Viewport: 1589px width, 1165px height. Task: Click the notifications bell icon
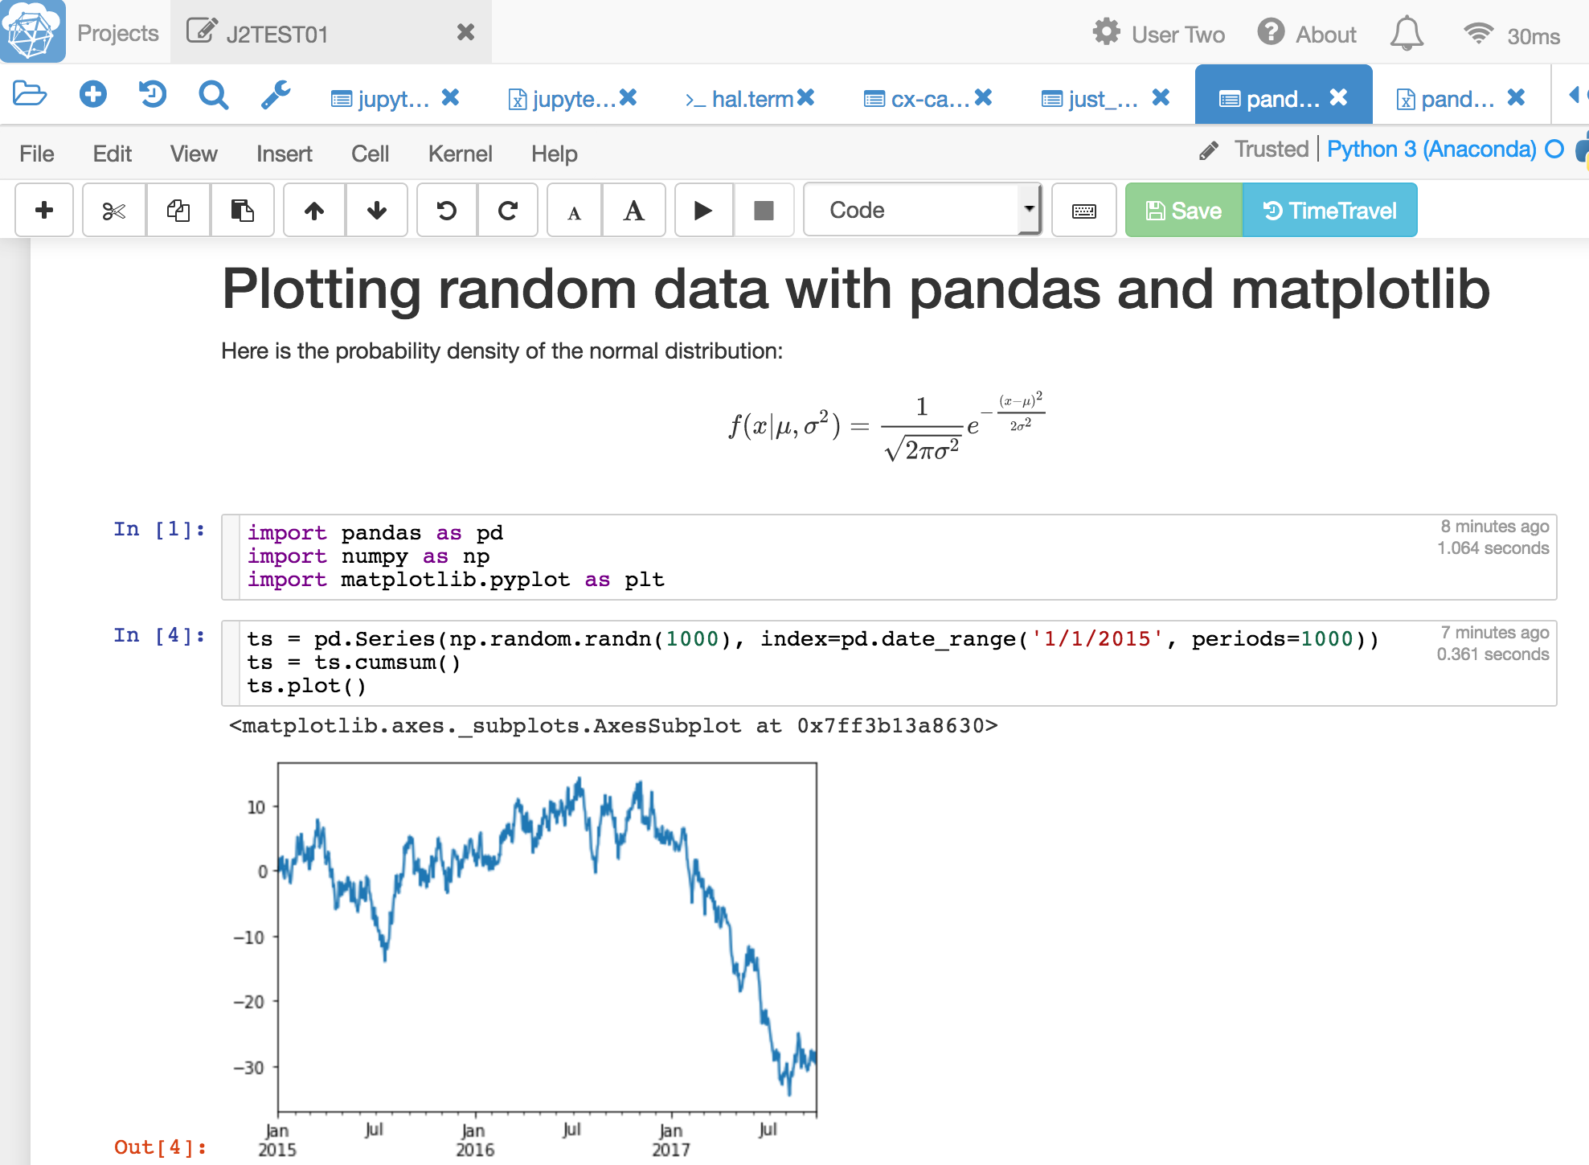[x=1407, y=34]
